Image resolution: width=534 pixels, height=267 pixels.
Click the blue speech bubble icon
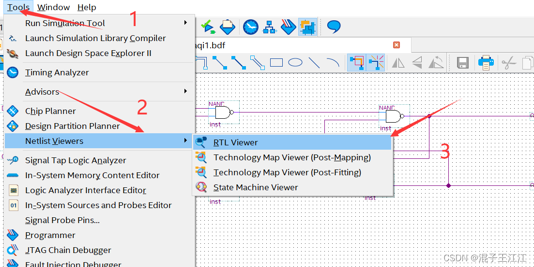(x=334, y=27)
